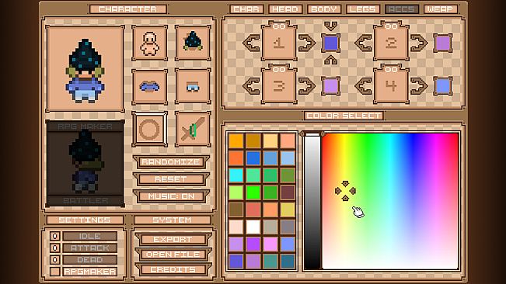The width and height of the screenshot is (506, 284).
Task: Enable the RPGMAKER checkbox
Action: point(55,272)
